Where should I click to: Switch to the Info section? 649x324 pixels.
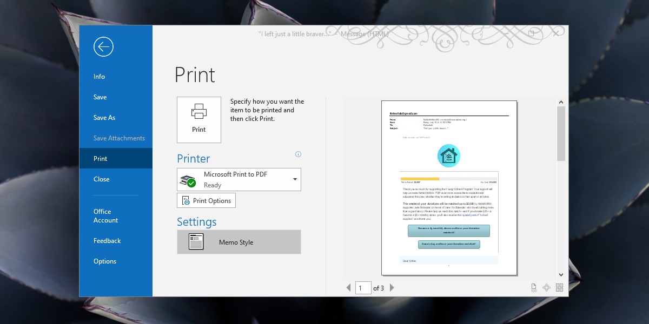[x=99, y=76]
